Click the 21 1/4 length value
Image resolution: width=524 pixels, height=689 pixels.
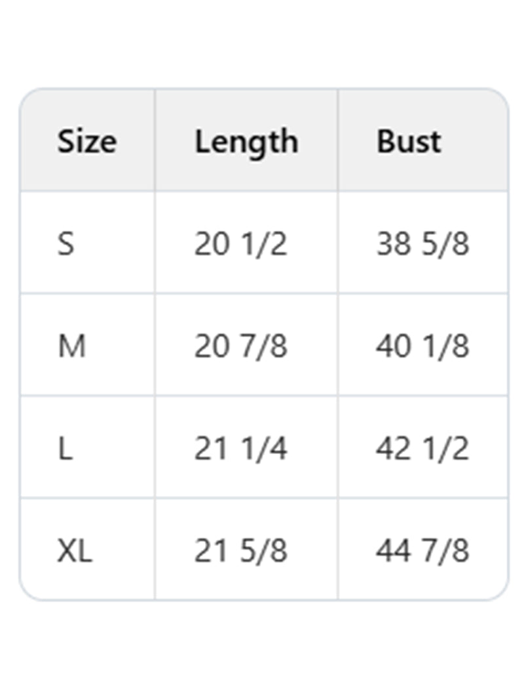pyautogui.click(x=240, y=449)
